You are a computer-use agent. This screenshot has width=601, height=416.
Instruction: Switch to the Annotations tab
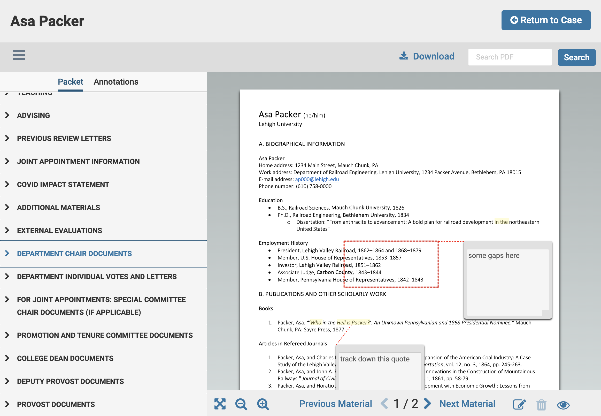click(116, 82)
